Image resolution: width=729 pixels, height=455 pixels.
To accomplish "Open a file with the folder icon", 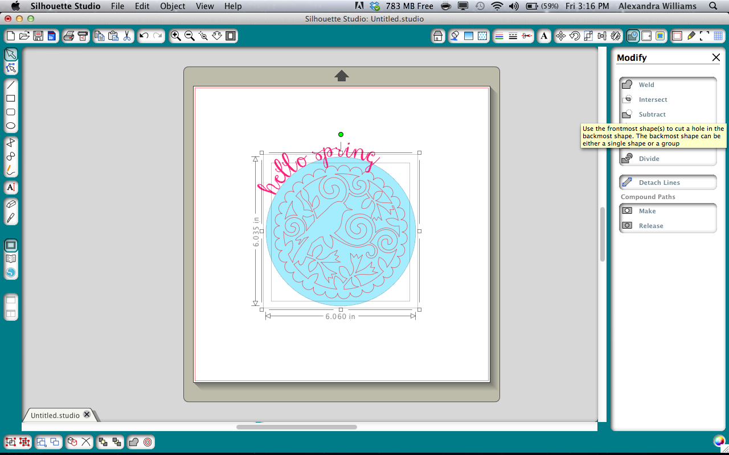I will coord(24,36).
